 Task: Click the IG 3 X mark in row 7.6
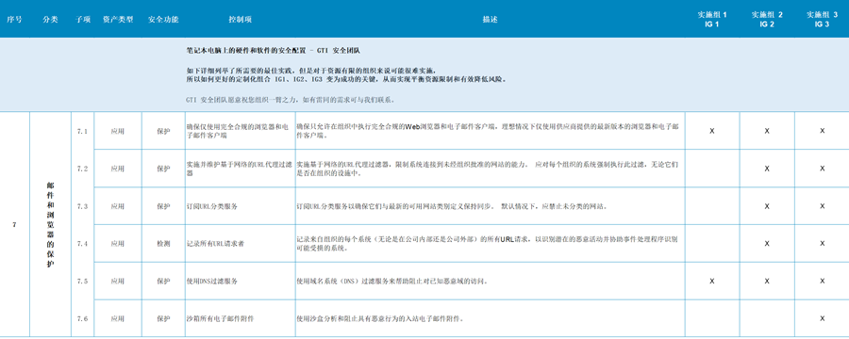coord(822,318)
